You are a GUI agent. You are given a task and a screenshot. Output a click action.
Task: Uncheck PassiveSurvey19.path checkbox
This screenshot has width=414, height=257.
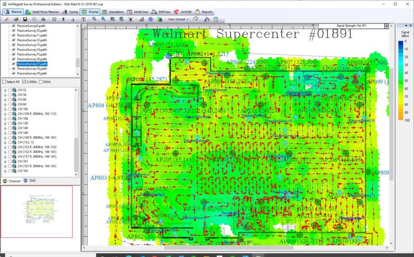click(13, 73)
